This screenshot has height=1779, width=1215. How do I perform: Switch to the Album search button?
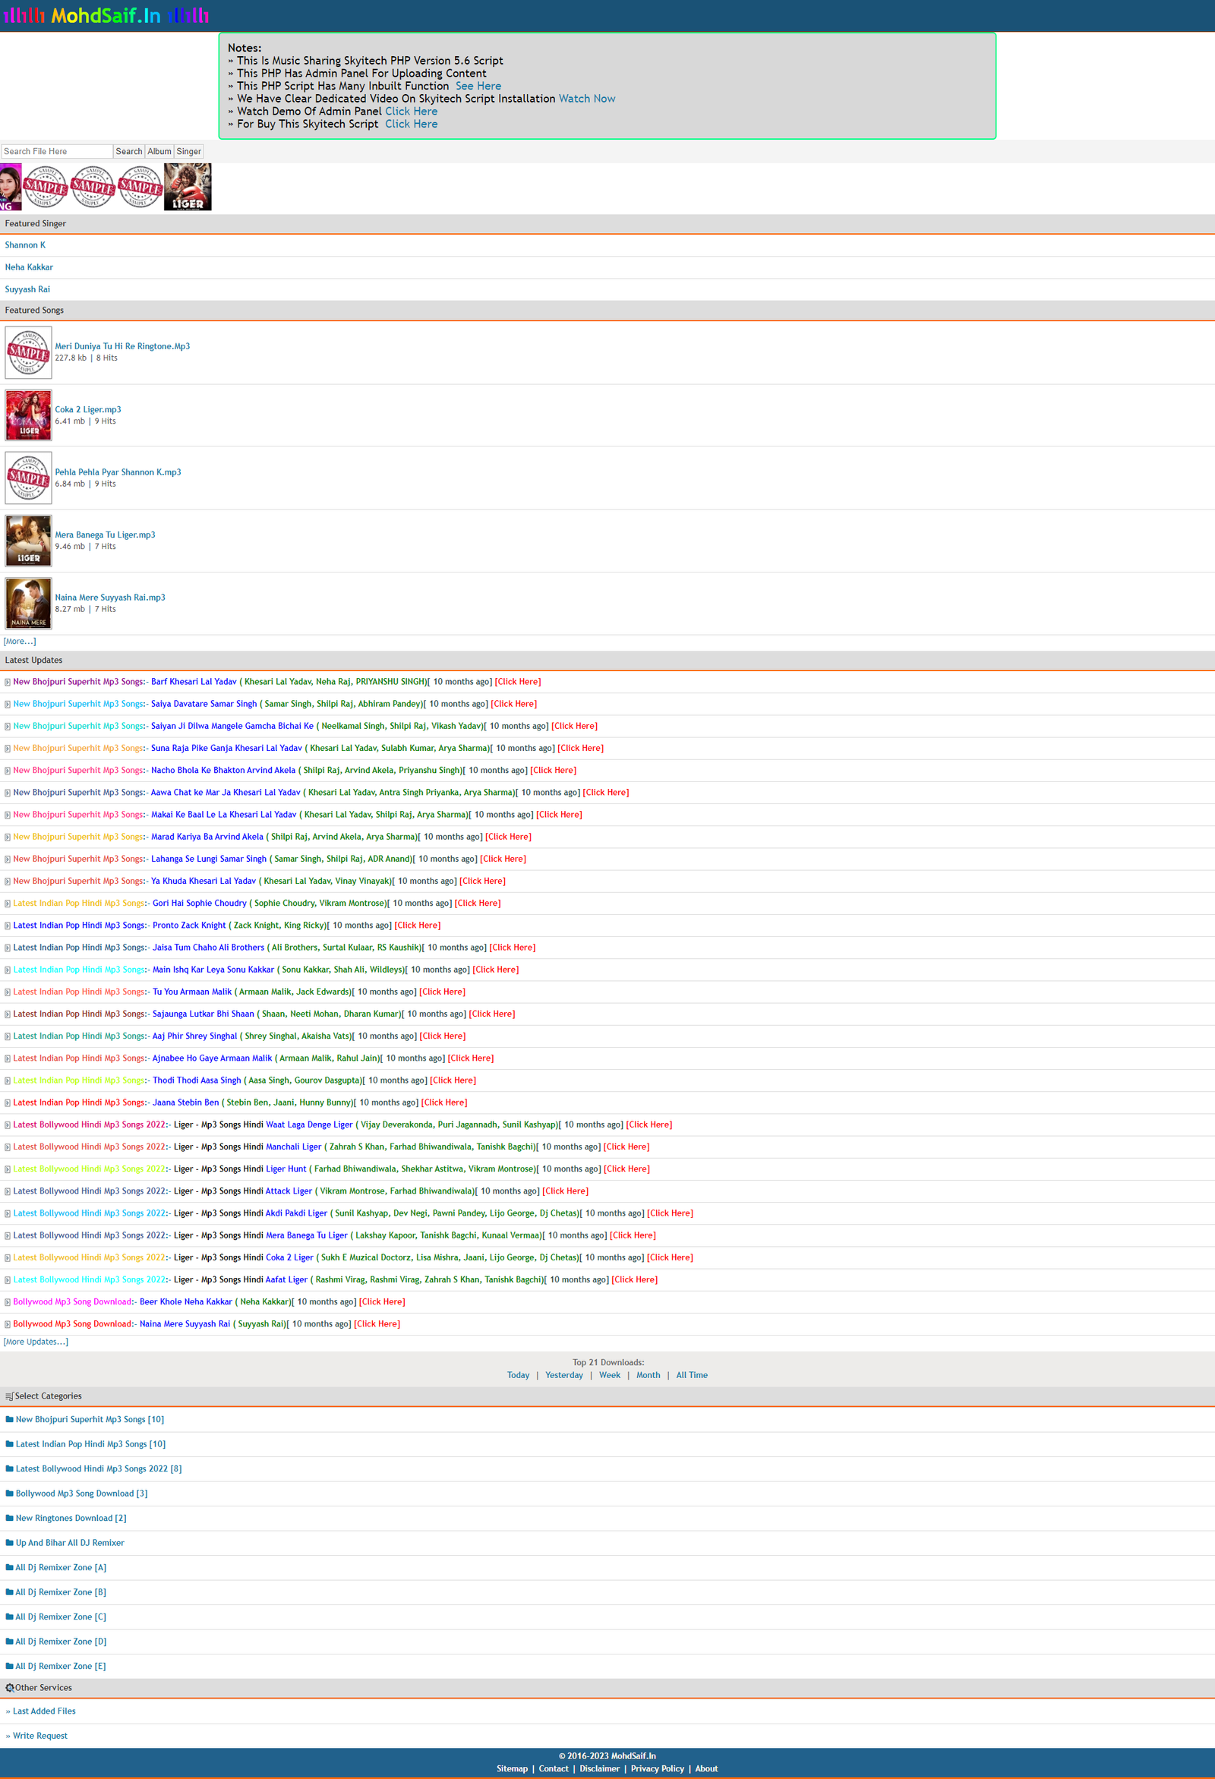(159, 152)
